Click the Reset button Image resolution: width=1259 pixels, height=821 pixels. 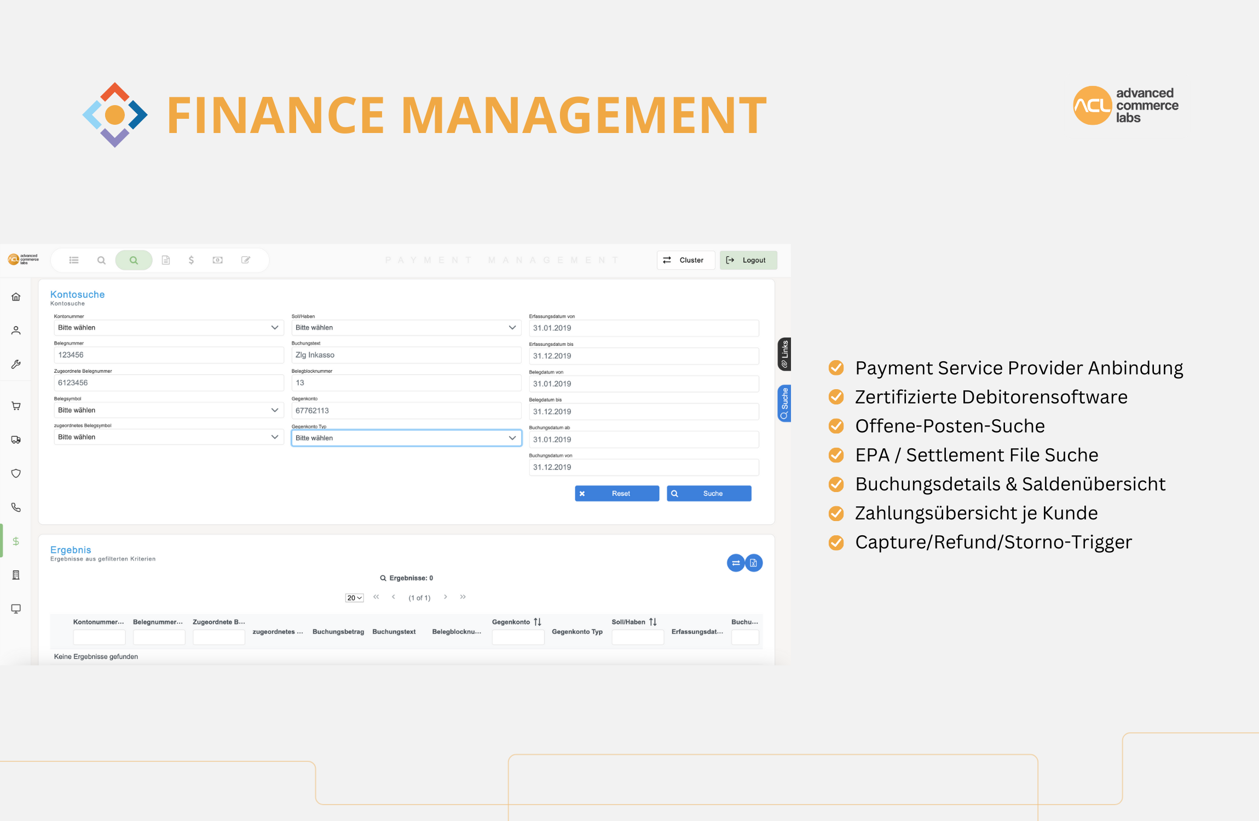coord(617,493)
